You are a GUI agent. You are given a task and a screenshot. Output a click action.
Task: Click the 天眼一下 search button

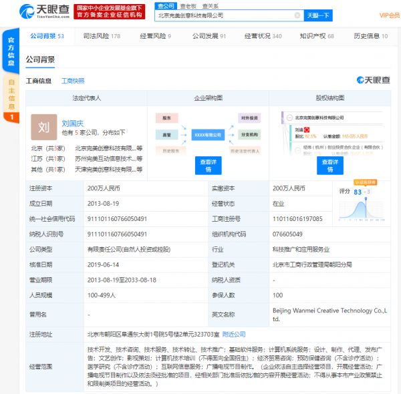pos(317,15)
